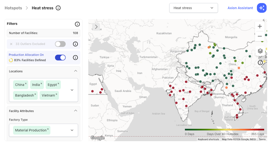Expand the Factory Type dropdown arrow
This screenshot has width=271, height=145.
click(x=72, y=130)
